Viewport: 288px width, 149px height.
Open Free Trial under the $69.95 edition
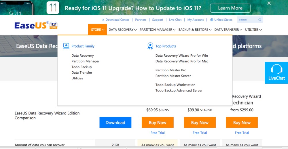pyautogui.click(x=158, y=133)
